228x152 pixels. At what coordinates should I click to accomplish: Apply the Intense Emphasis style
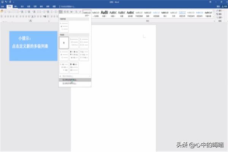point(156,14)
